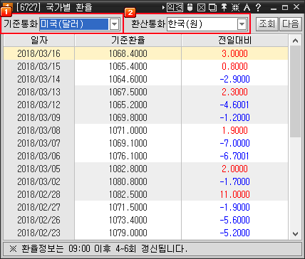Click the app icon at title bar left
Viewport: 305px width, 259px height.
point(9,6)
